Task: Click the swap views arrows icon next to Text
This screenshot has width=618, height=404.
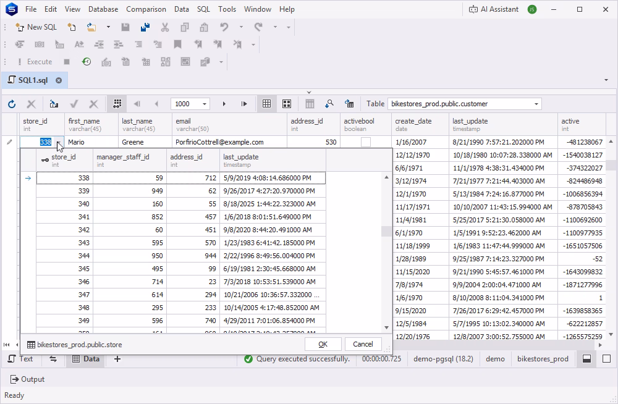Action: 53,359
